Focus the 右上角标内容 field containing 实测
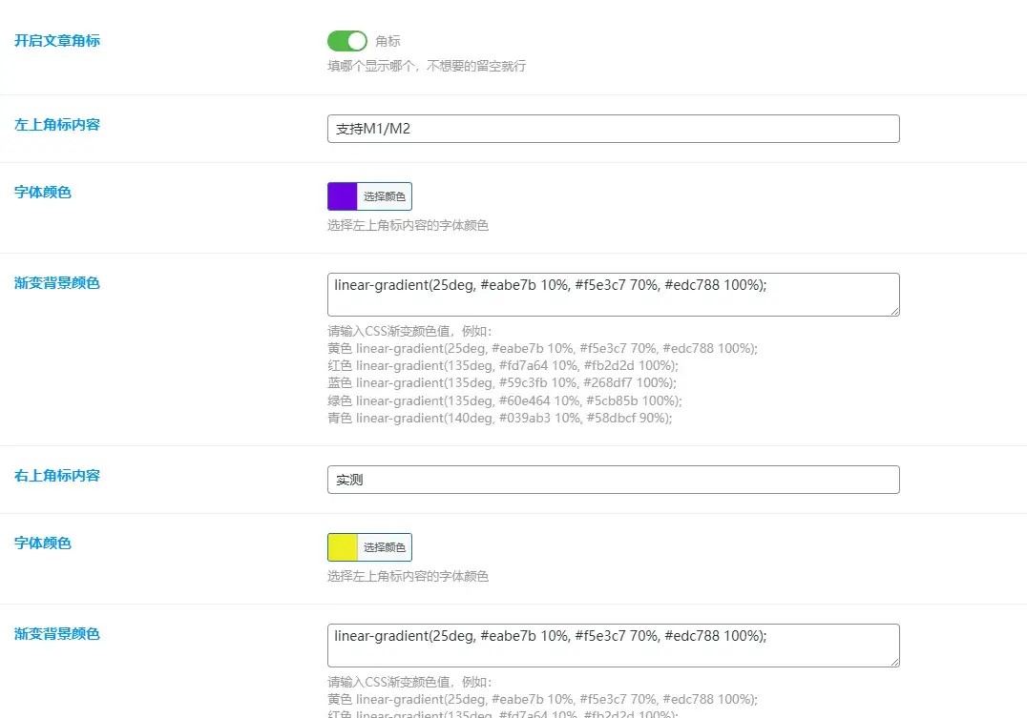The width and height of the screenshot is (1027, 718). [x=613, y=480]
